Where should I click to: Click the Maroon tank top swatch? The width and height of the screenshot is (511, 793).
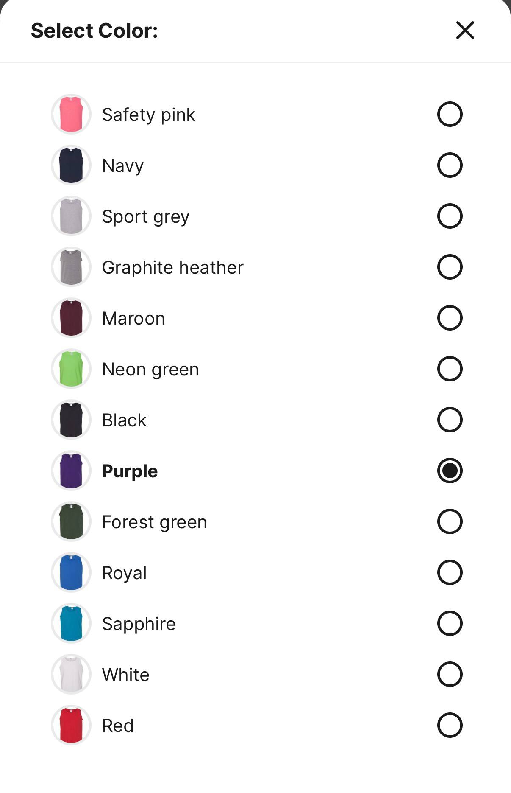tap(71, 318)
